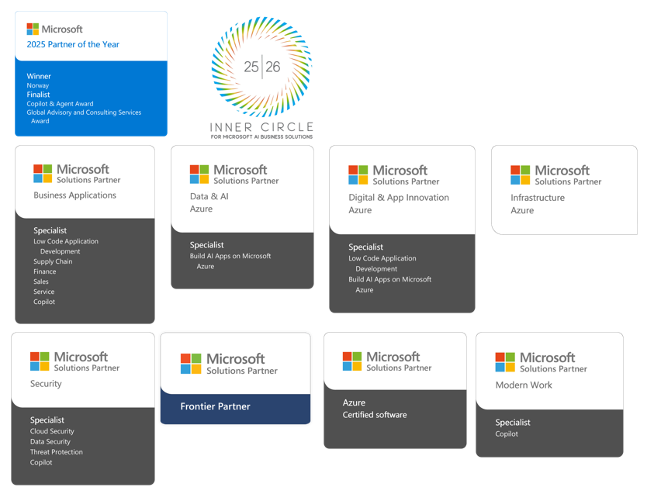
Task: Click the Copilot & Agent Award text
Action: click(x=61, y=103)
